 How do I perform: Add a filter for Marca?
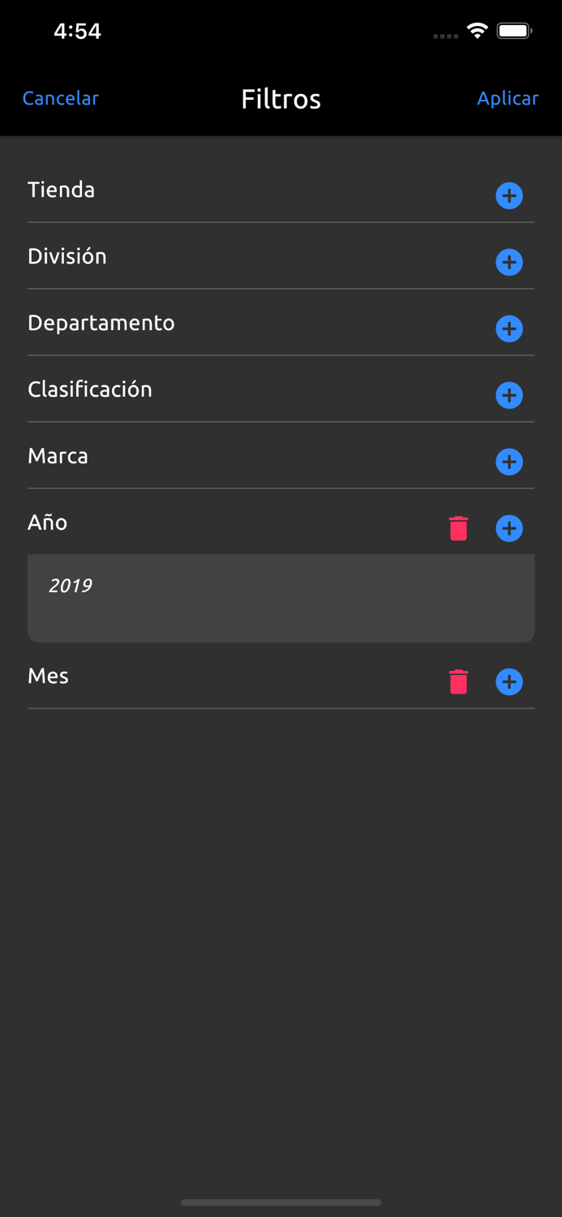(509, 462)
